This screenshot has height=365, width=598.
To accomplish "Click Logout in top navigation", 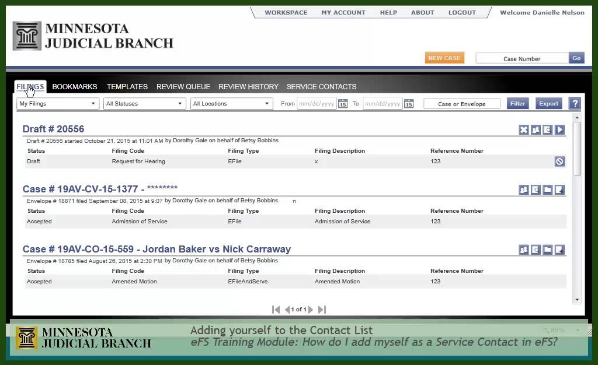I will [463, 13].
